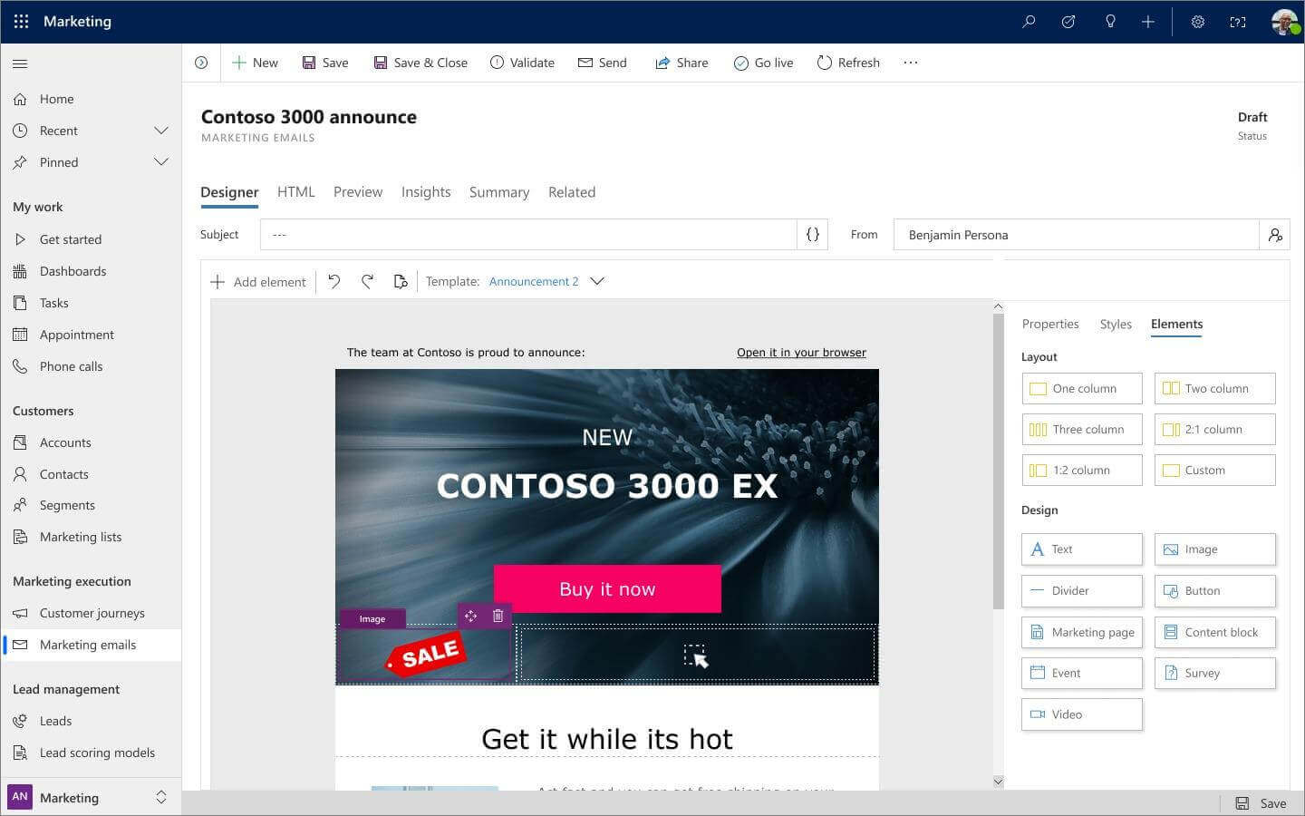Switch to the Styles panel tab
The width and height of the screenshot is (1305, 816).
coord(1115,325)
